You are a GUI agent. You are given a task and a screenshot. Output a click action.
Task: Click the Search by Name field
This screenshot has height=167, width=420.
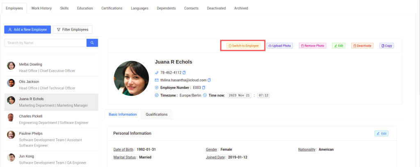click(46, 43)
